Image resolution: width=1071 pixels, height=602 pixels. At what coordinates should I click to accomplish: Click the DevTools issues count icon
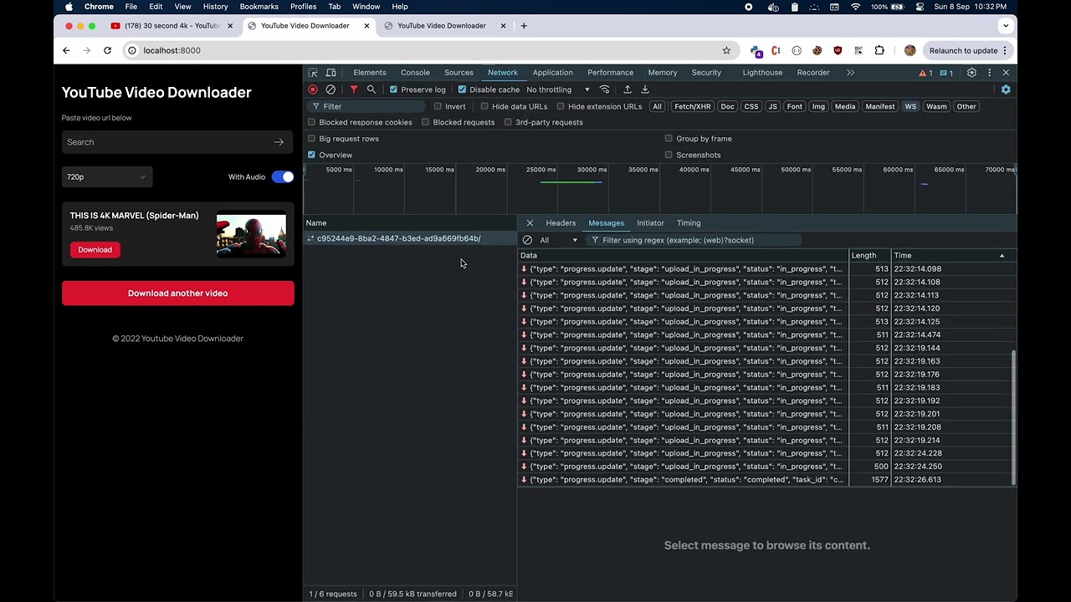click(946, 73)
